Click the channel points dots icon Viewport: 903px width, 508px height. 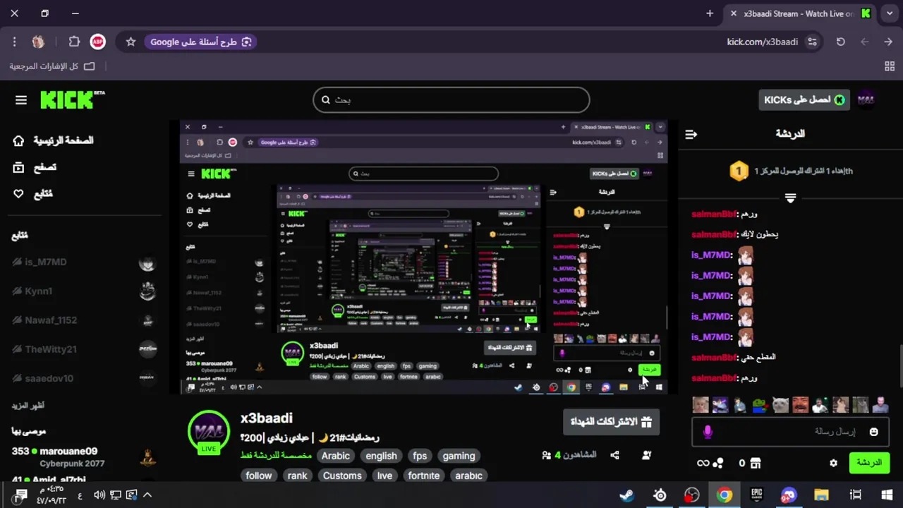[x=718, y=463]
